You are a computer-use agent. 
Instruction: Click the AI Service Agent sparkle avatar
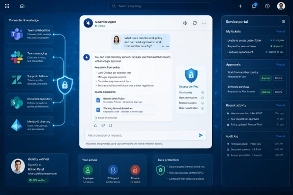(88, 23)
